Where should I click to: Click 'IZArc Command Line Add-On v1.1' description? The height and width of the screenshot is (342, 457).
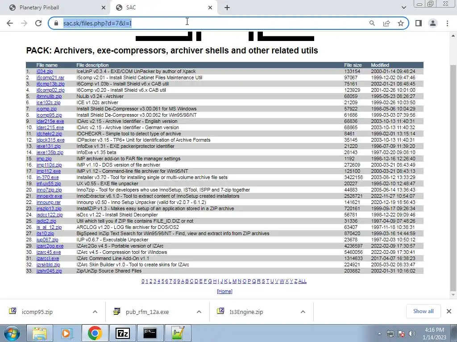(x=113, y=259)
